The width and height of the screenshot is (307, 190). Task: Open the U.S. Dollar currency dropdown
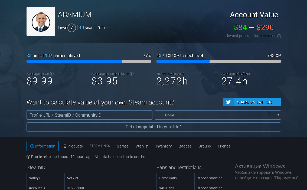pyautogui.click(x=218, y=115)
